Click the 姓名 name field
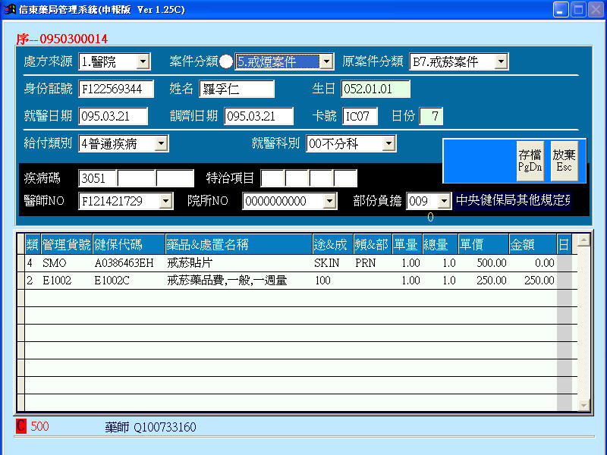The width and height of the screenshot is (607, 455). (x=237, y=89)
